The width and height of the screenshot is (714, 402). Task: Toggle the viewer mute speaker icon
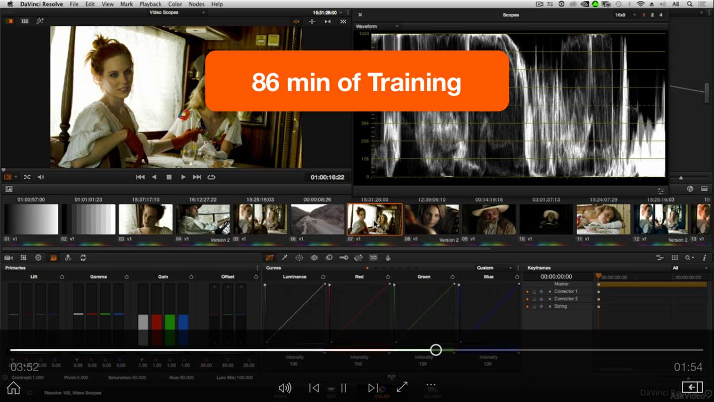point(41,177)
